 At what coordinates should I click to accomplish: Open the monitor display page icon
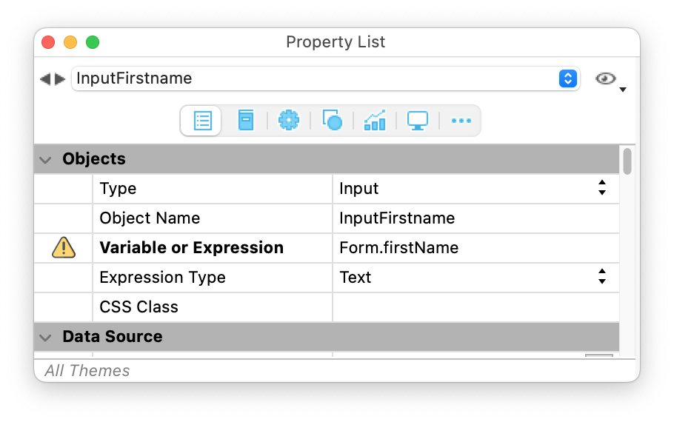tap(418, 121)
